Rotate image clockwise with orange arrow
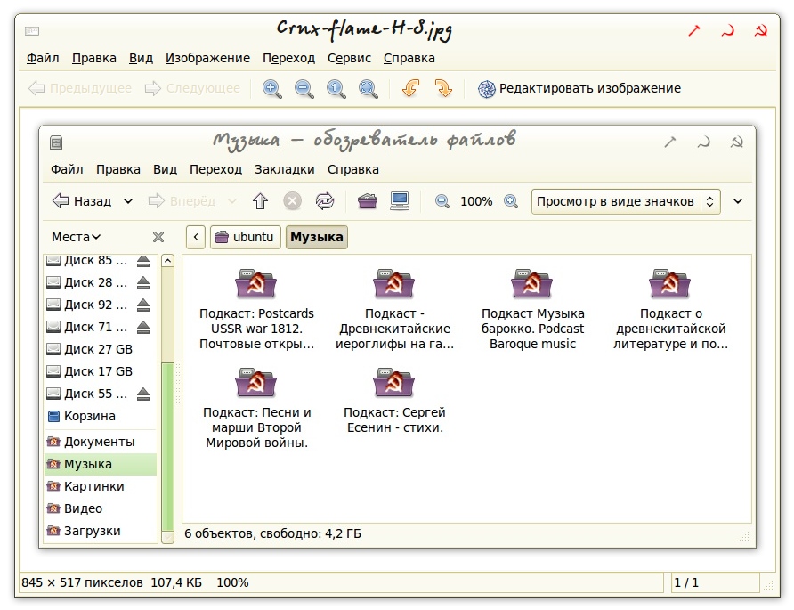This screenshot has width=794, height=610. (443, 88)
